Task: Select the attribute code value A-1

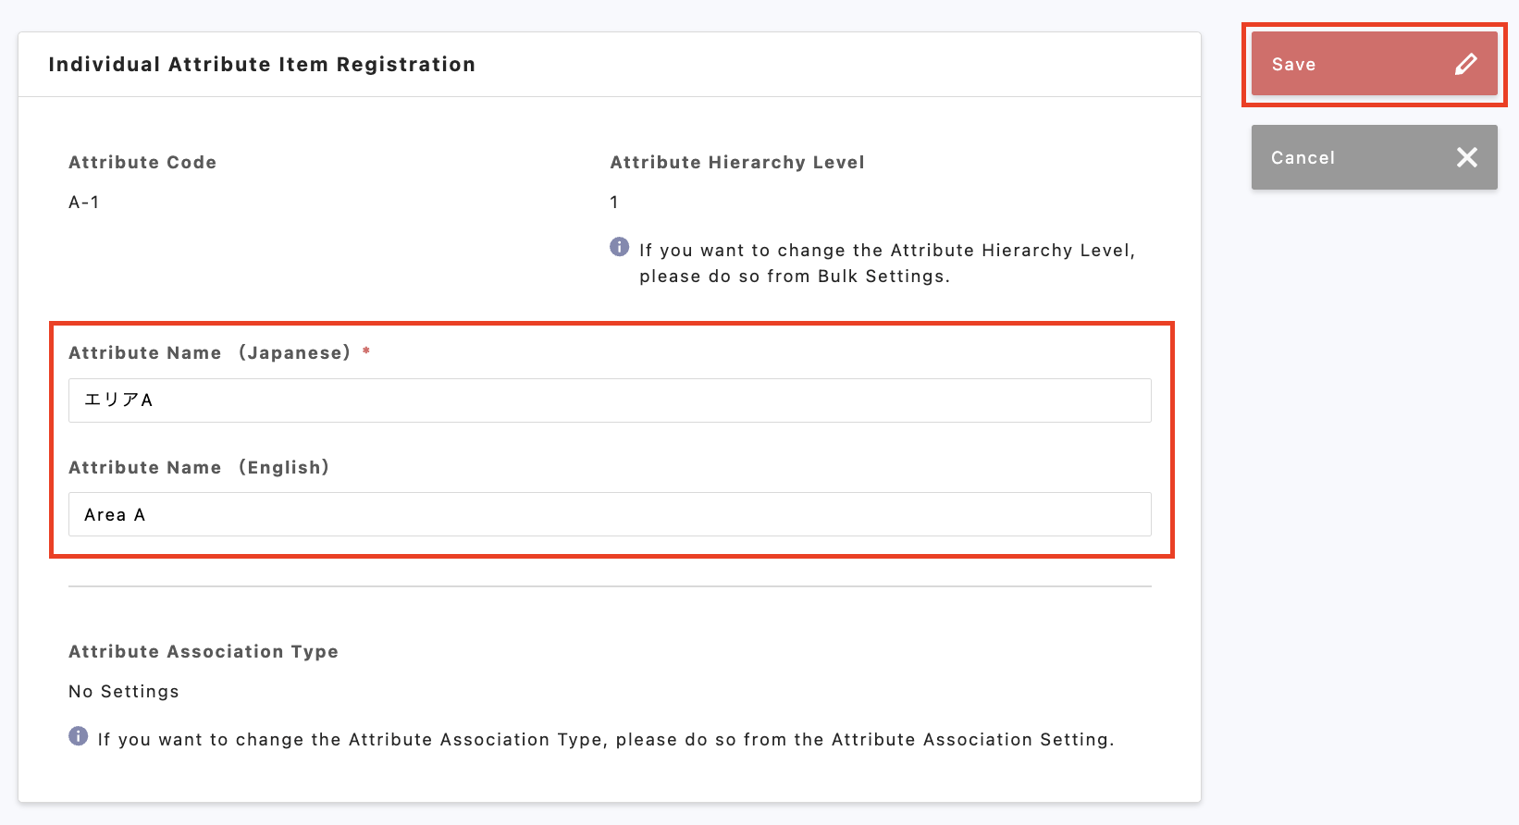Action: [84, 203]
